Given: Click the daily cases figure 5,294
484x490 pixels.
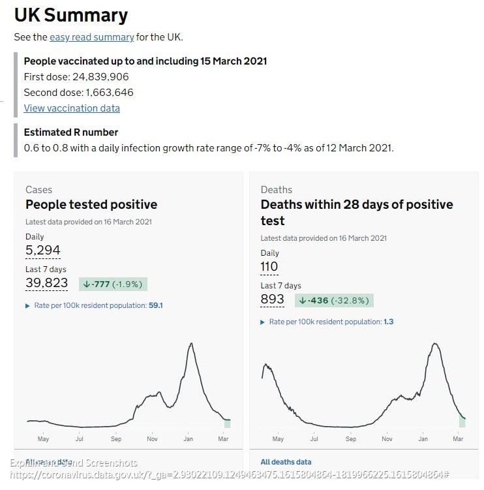Looking at the screenshot, I should pos(43,251).
